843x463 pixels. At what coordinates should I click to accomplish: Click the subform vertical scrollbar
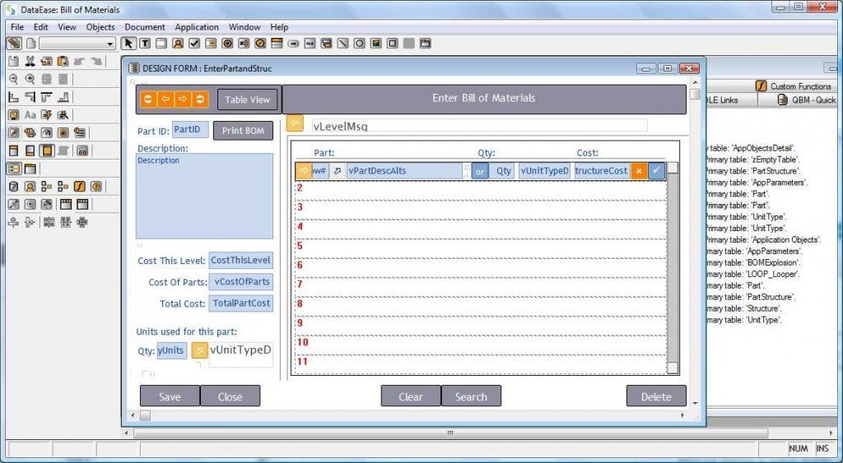(673, 268)
